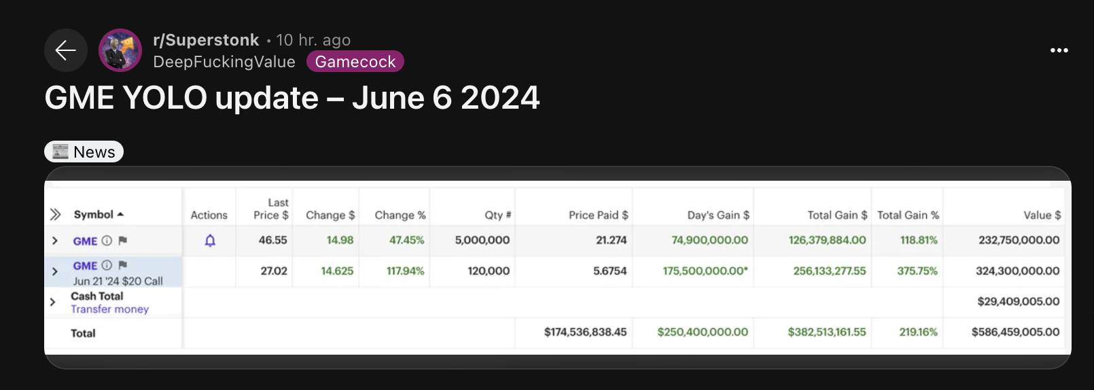Click the Total Gain % column header
The image size is (1094, 390).
tap(908, 215)
